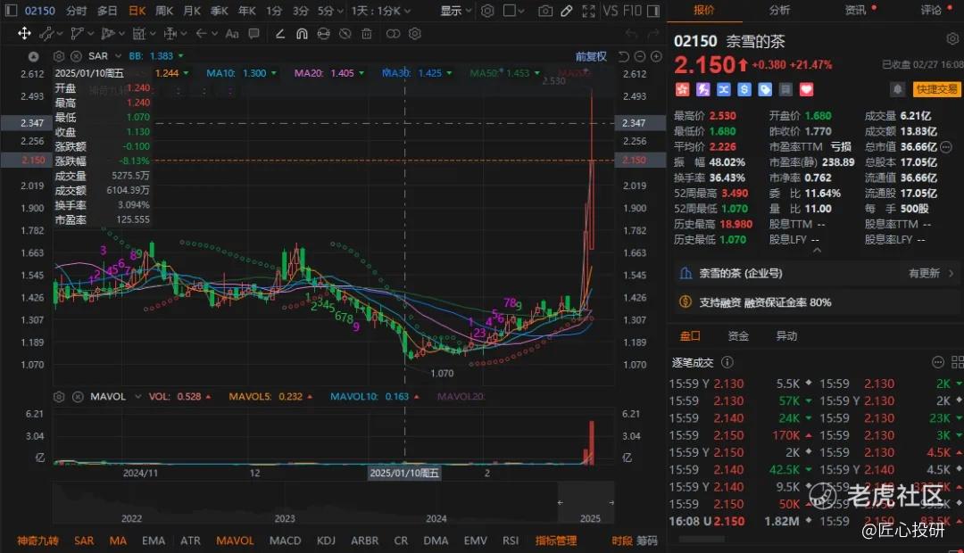Switch to the 日K chart tab

coord(137,11)
